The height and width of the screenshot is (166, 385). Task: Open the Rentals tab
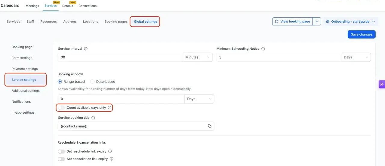tap(68, 6)
